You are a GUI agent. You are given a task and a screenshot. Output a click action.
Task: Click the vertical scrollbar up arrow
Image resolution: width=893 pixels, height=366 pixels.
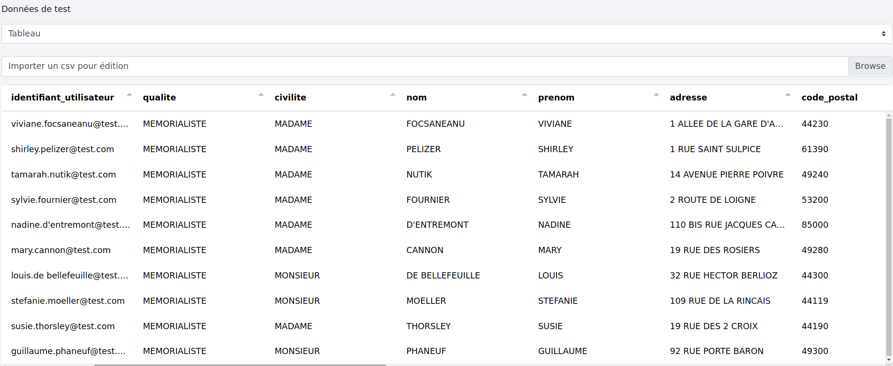pyautogui.click(x=889, y=115)
